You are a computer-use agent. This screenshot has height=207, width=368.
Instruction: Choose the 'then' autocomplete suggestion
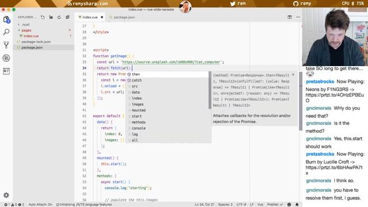167,74
